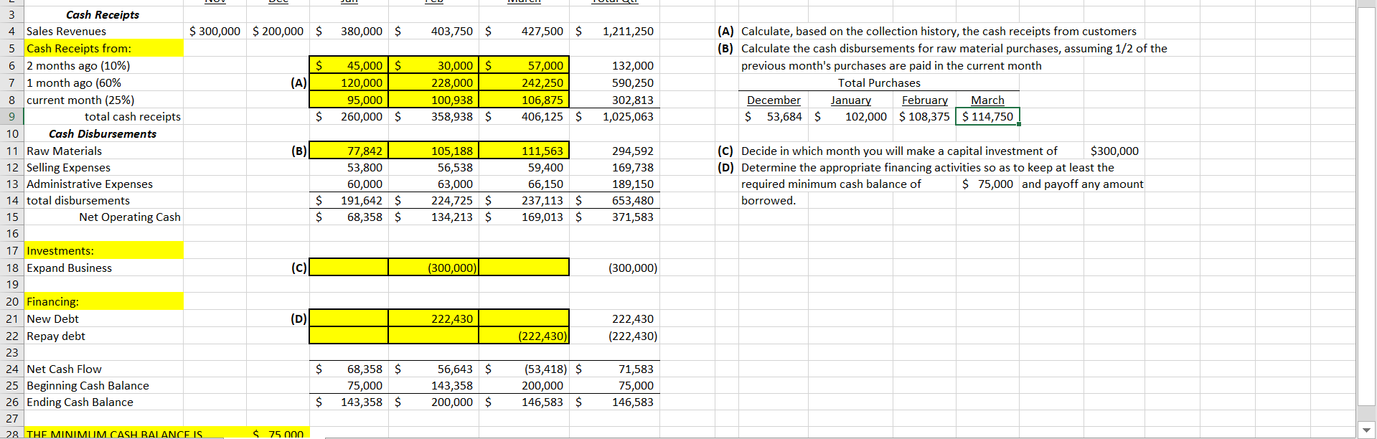Select the $300,000 Nov sales cell

[215, 31]
